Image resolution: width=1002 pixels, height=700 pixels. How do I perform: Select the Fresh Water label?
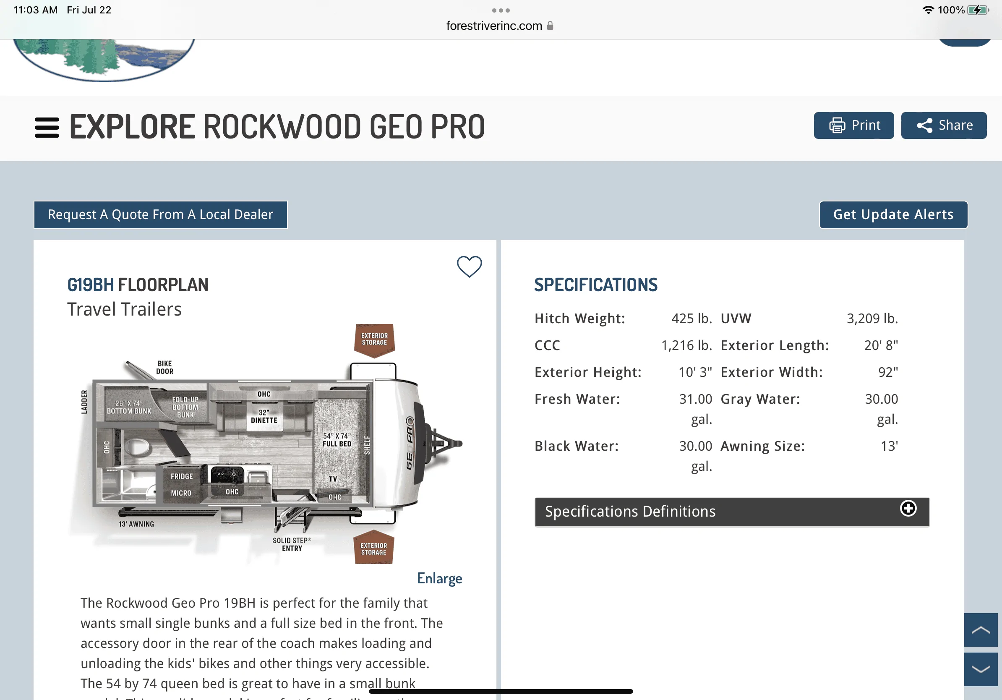point(577,399)
